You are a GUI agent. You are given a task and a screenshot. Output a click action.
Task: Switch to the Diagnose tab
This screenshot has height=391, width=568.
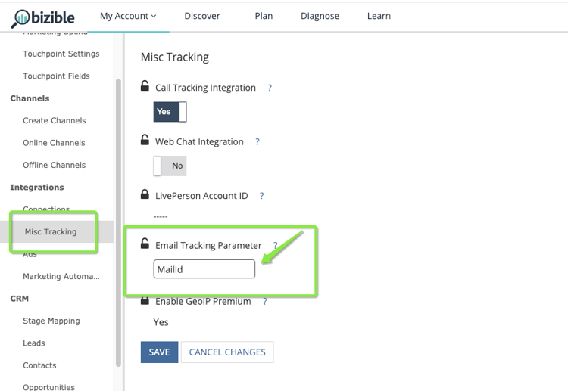[320, 16]
